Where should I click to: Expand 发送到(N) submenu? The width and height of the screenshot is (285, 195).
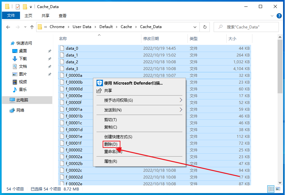click(139, 110)
